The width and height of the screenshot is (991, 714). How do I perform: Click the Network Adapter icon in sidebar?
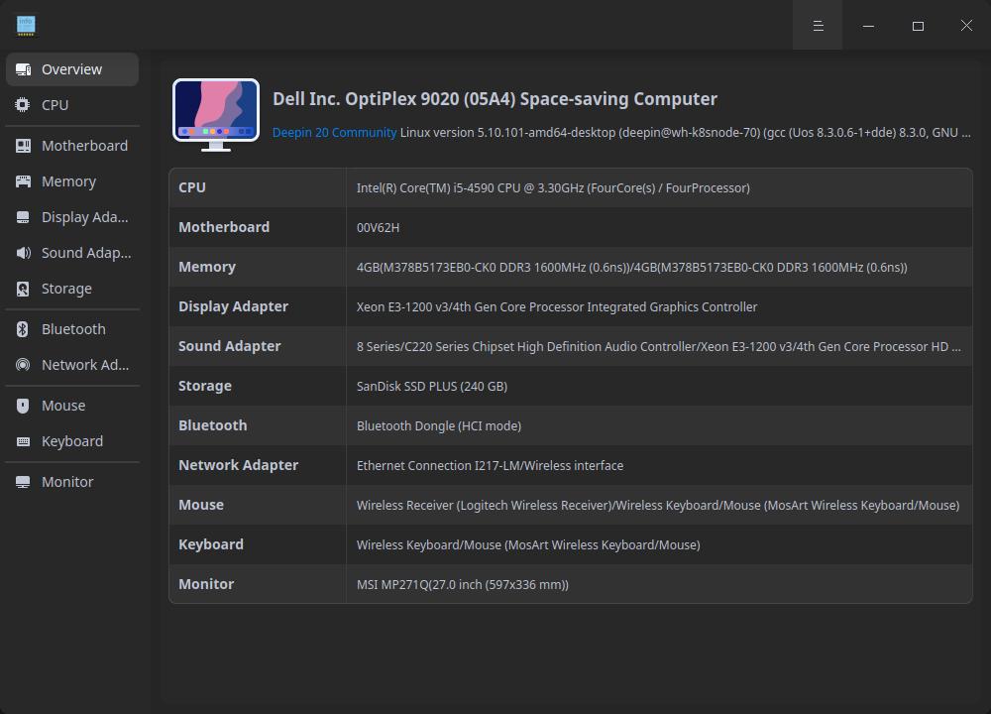click(23, 365)
